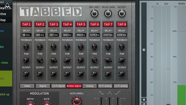Click the 267 ms delay field
Viewport: 186px width, 105px height.
pyautogui.click(x=53, y=35)
